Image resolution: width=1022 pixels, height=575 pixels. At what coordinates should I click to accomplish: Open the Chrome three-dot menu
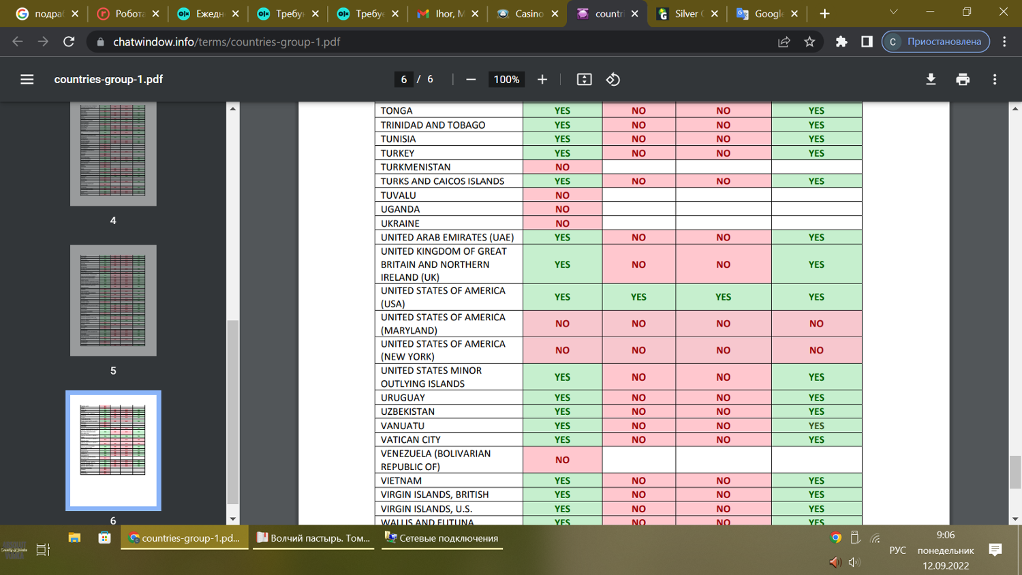[1004, 42]
